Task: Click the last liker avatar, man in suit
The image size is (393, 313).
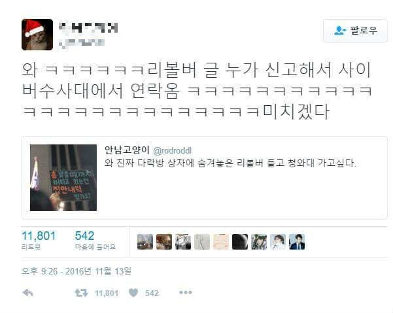Action: click(x=297, y=242)
